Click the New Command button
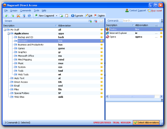Screen dimensions: 167x129 click(45, 16)
